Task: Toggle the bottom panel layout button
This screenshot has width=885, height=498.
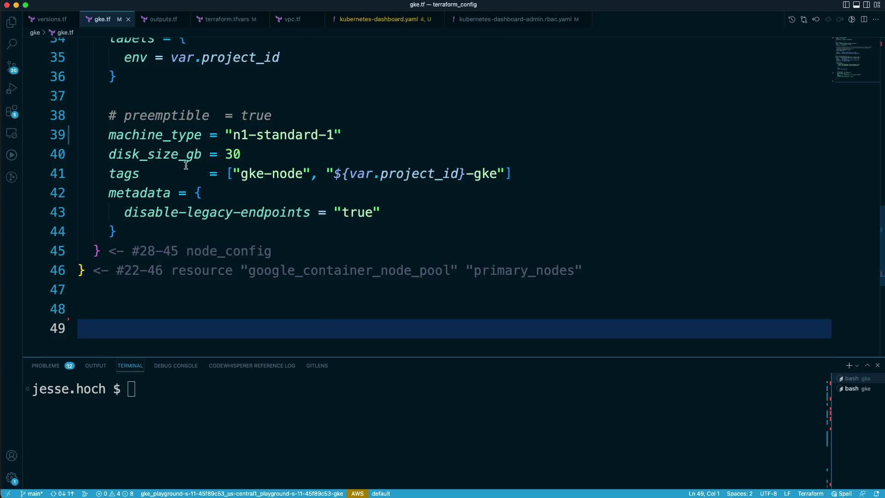Action: [856, 5]
